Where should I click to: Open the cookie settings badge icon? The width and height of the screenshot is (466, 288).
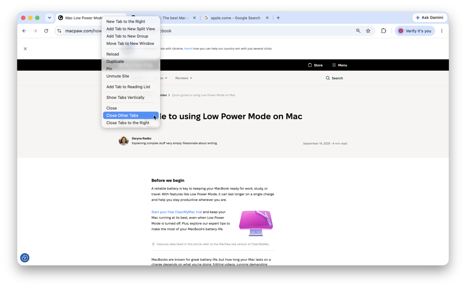click(x=25, y=258)
